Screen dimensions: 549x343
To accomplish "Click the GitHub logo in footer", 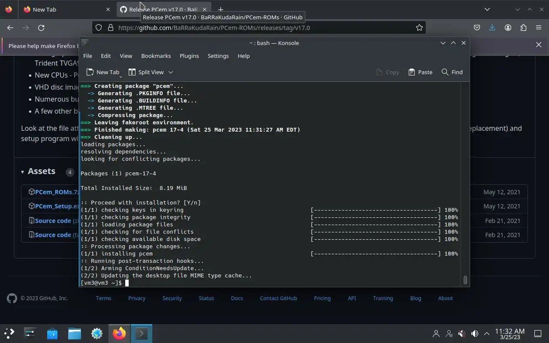I will pyautogui.click(x=12, y=298).
